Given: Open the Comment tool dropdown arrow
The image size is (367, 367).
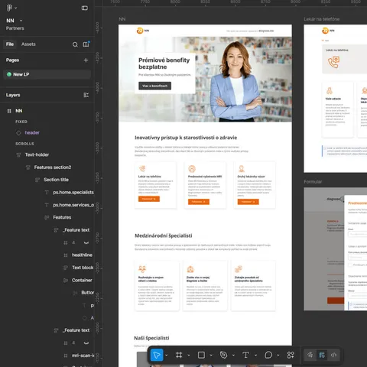Looking at the screenshot, I should tap(278, 356).
